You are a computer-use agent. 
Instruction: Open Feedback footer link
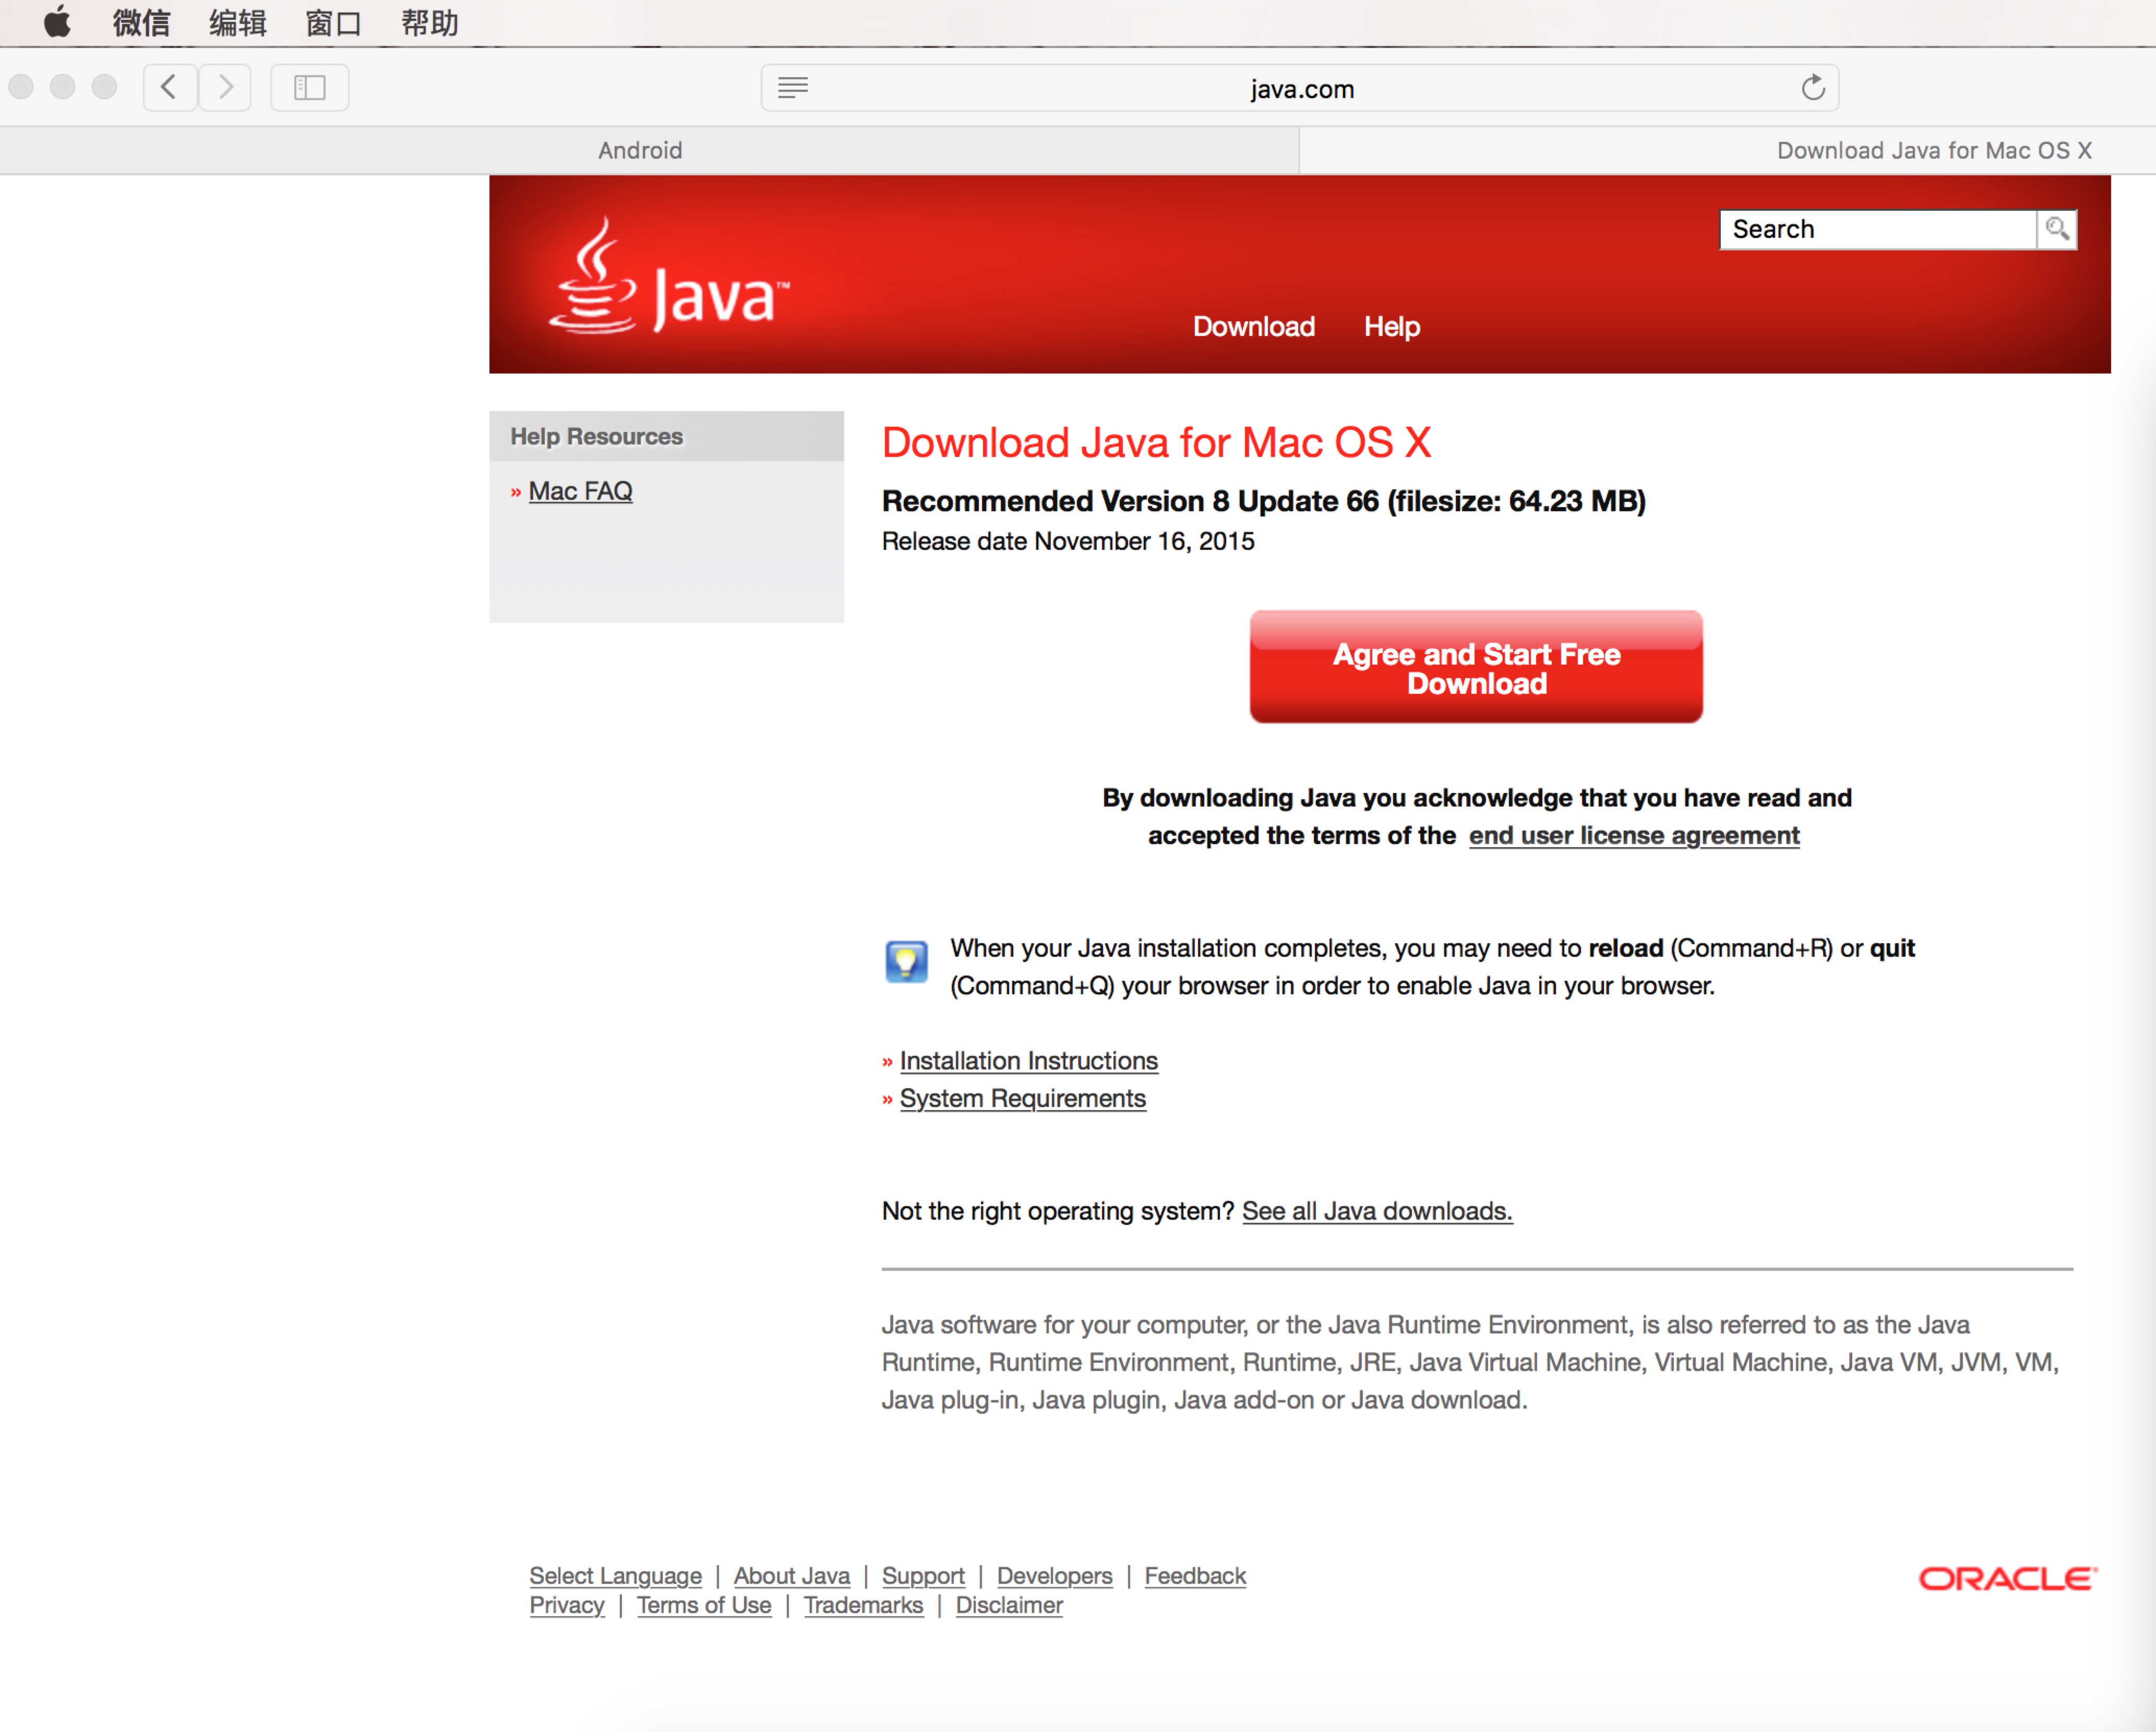point(1195,1576)
